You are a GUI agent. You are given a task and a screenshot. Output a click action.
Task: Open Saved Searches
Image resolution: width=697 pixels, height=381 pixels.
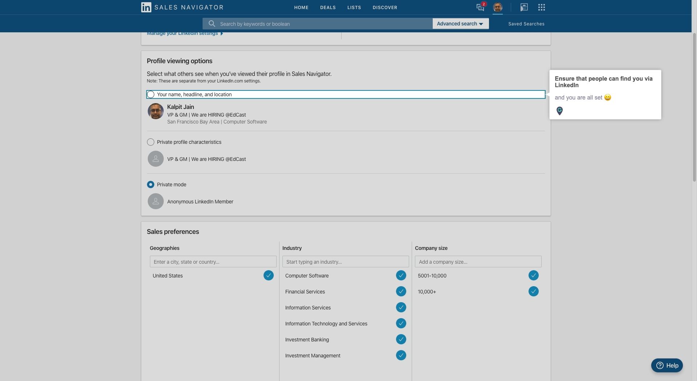526,24
